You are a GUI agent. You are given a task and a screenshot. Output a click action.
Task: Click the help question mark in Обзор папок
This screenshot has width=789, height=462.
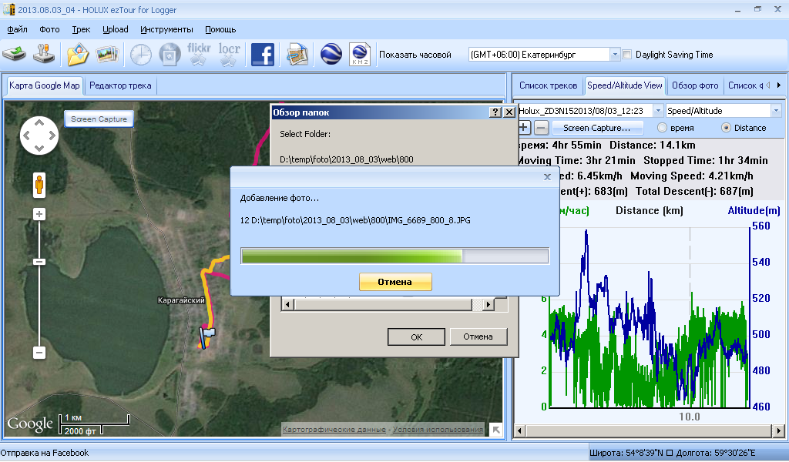pyautogui.click(x=495, y=112)
